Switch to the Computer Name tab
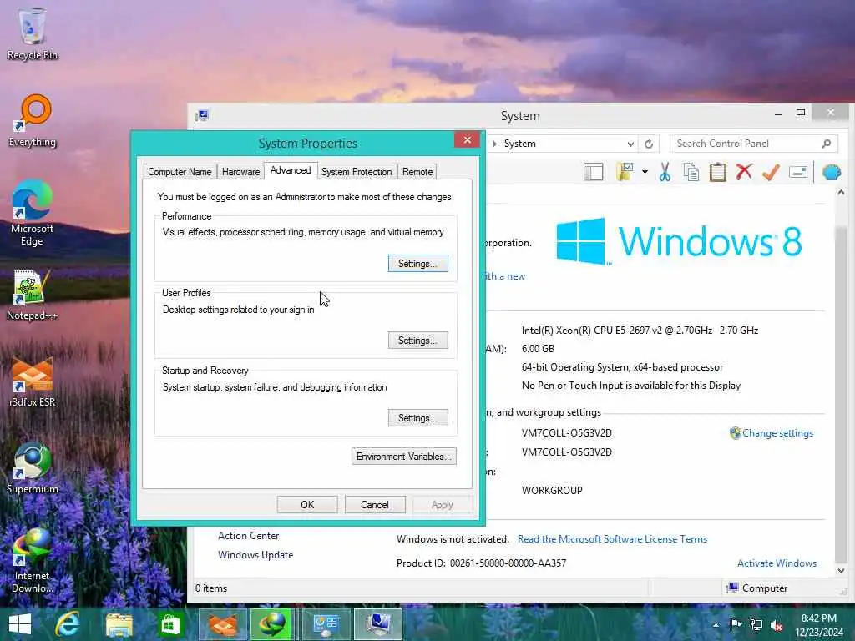The height and width of the screenshot is (641, 855). click(180, 172)
